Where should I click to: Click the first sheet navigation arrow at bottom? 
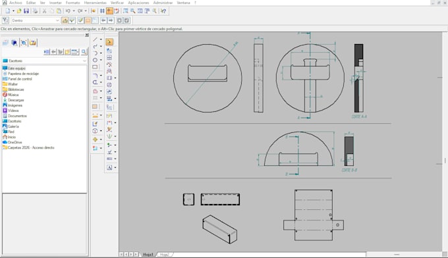[x=121, y=254]
